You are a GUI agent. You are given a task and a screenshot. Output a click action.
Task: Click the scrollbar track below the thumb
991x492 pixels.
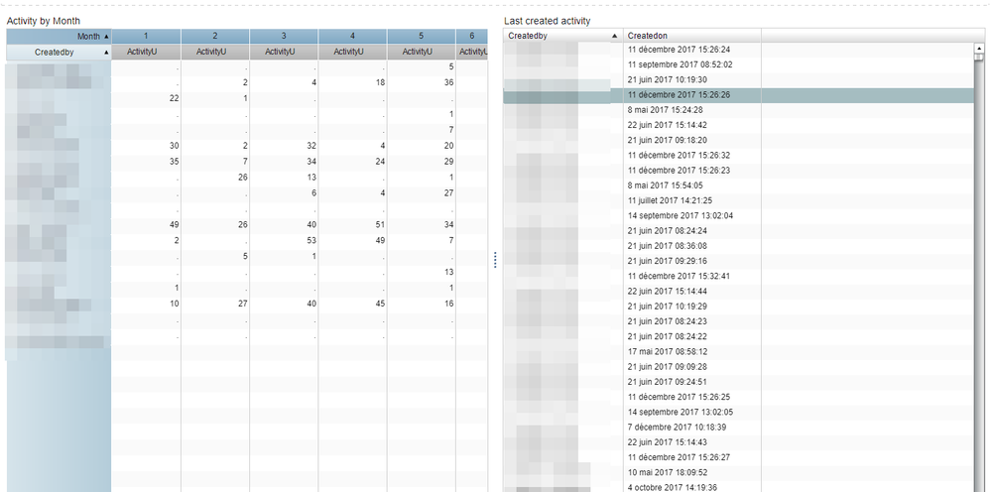click(980, 278)
